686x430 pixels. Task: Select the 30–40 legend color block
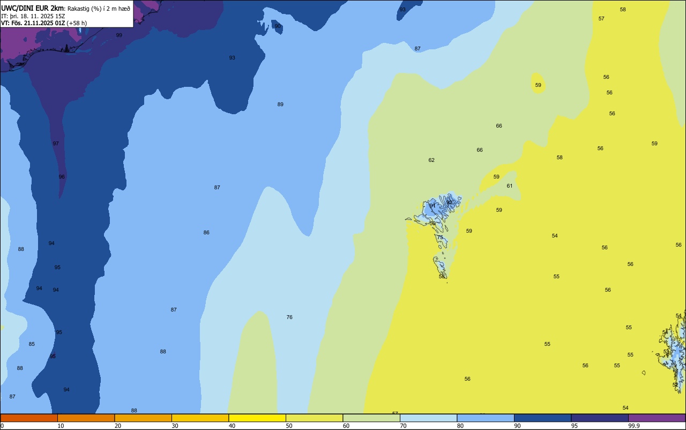[200, 418]
